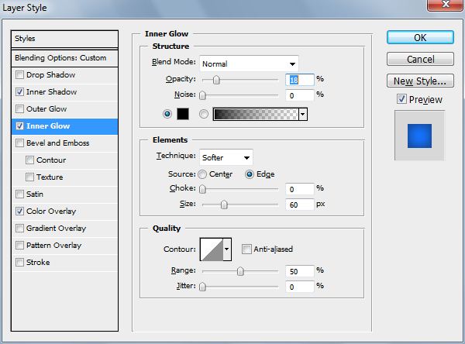The width and height of the screenshot is (465, 344).
Task: Set Source to Center
Action: 202,174
